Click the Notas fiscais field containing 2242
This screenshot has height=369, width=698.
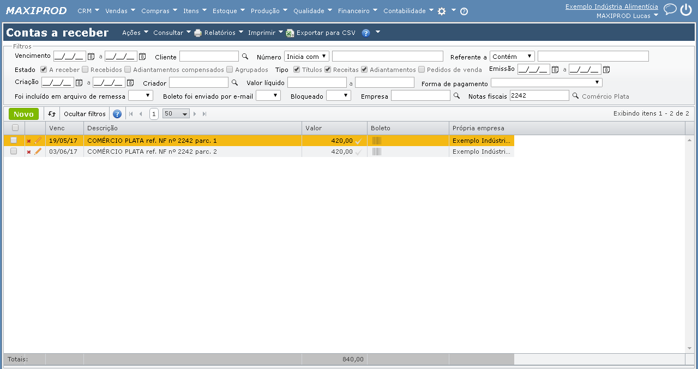click(539, 96)
